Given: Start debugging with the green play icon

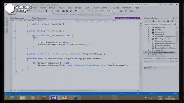Looking at the screenshot, I should [x=89, y=11].
